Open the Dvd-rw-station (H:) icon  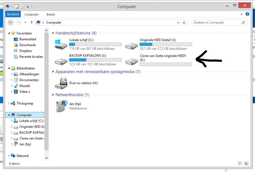coord(61,83)
